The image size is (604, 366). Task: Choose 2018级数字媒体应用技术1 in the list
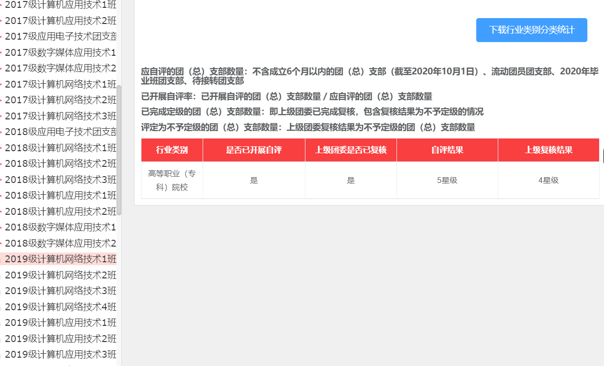coord(61,227)
